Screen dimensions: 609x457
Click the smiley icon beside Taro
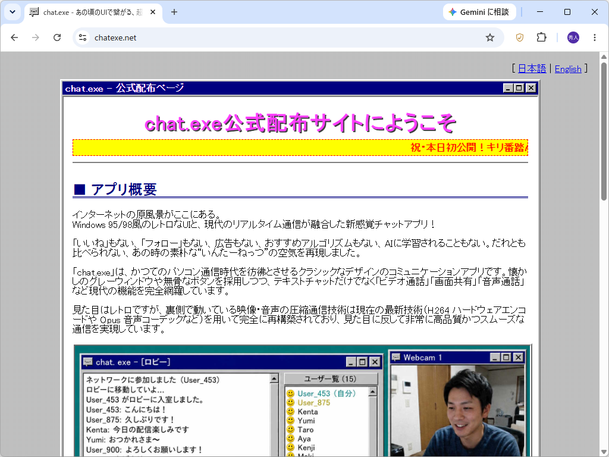(x=290, y=430)
